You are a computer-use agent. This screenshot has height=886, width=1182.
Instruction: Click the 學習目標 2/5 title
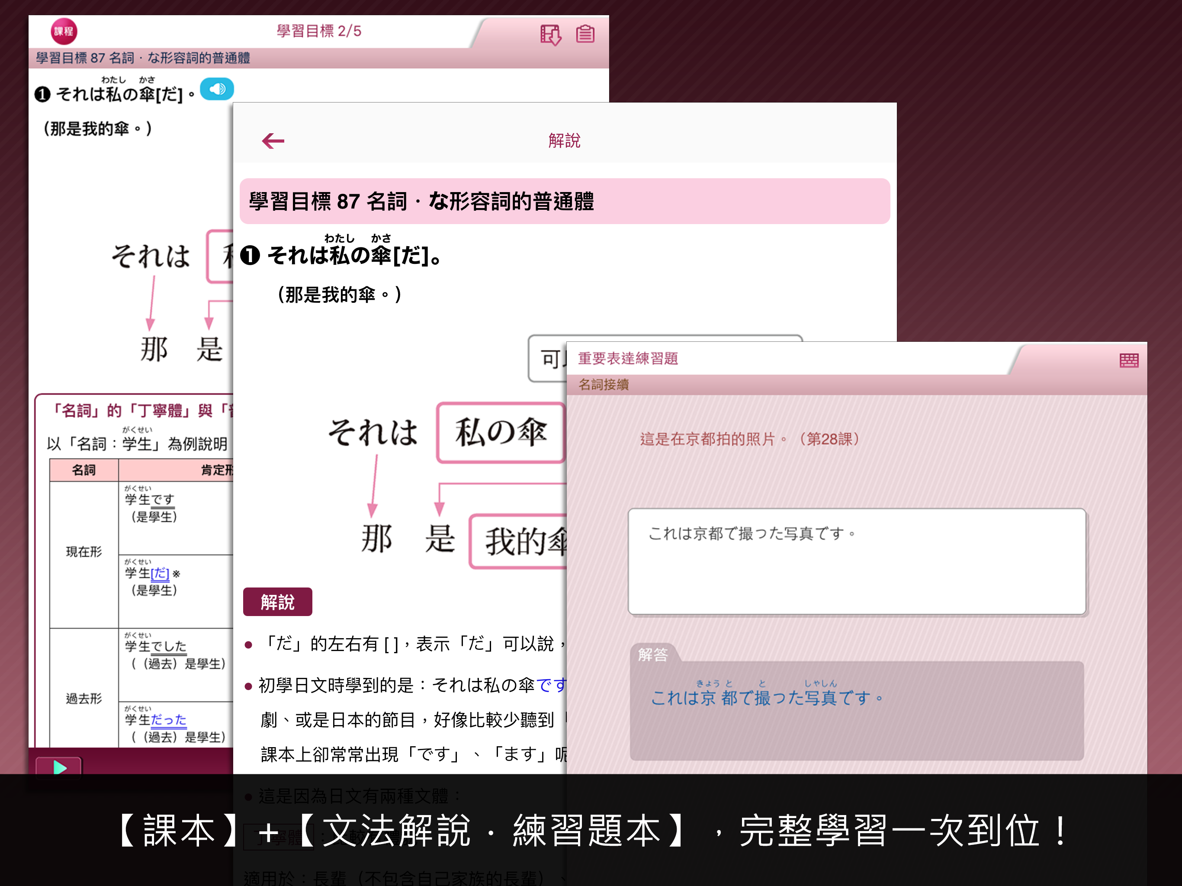click(319, 31)
